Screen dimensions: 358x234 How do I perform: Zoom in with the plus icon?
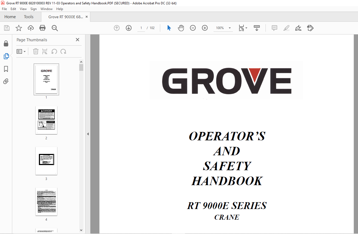[x=205, y=28]
